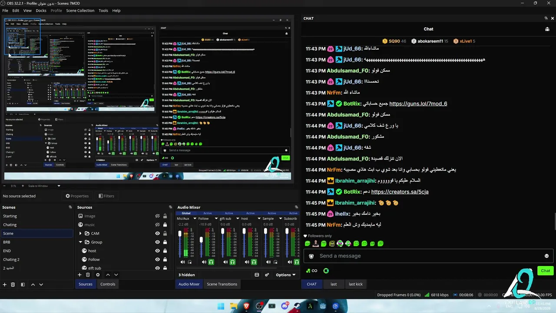556x313 pixels.
Task: Open the creators.sa/5cja link in chat
Action: (x=400, y=192)
